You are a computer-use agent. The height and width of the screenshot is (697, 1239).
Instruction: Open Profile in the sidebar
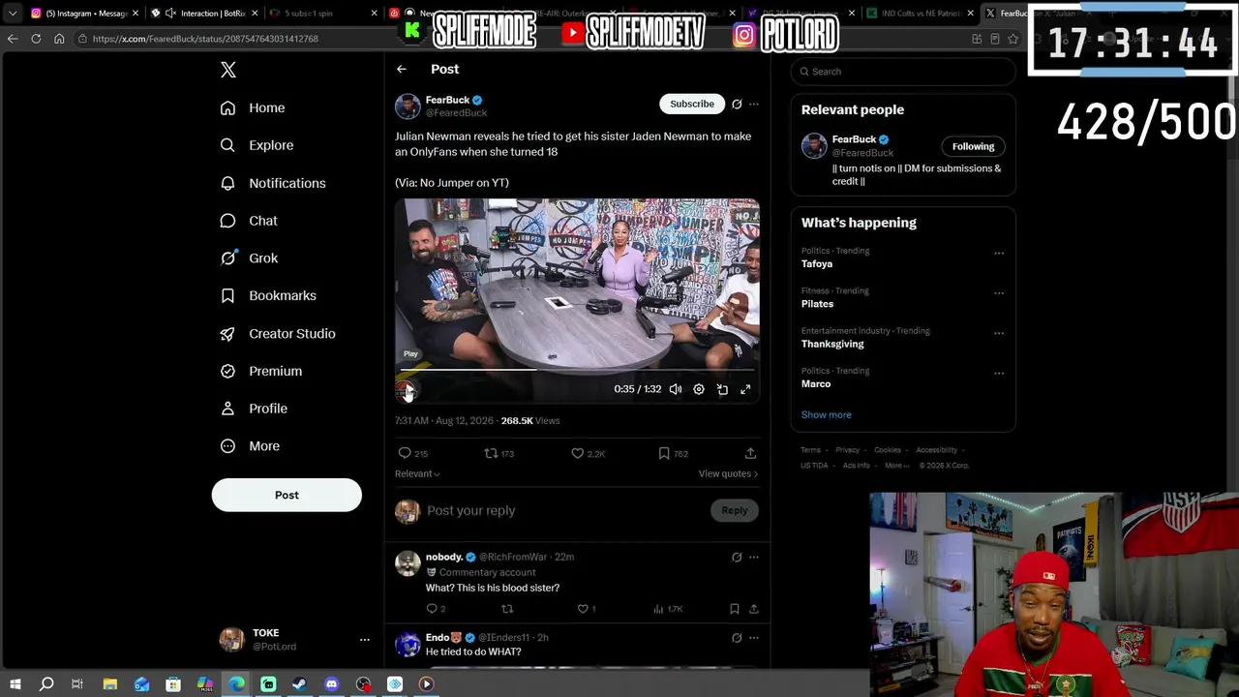[x=254, y=409]
